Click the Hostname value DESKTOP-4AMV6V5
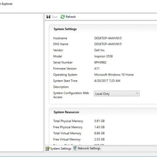Viewport: 157px width, 157px height. (x=108, y=38)
